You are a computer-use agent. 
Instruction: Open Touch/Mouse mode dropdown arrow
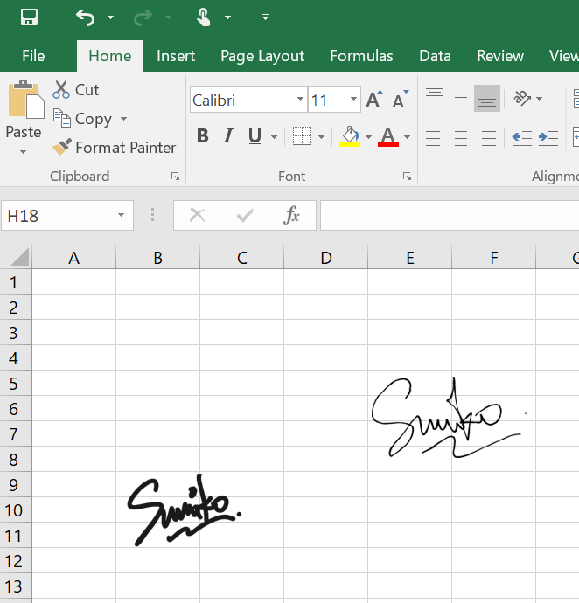click(228, 17)
